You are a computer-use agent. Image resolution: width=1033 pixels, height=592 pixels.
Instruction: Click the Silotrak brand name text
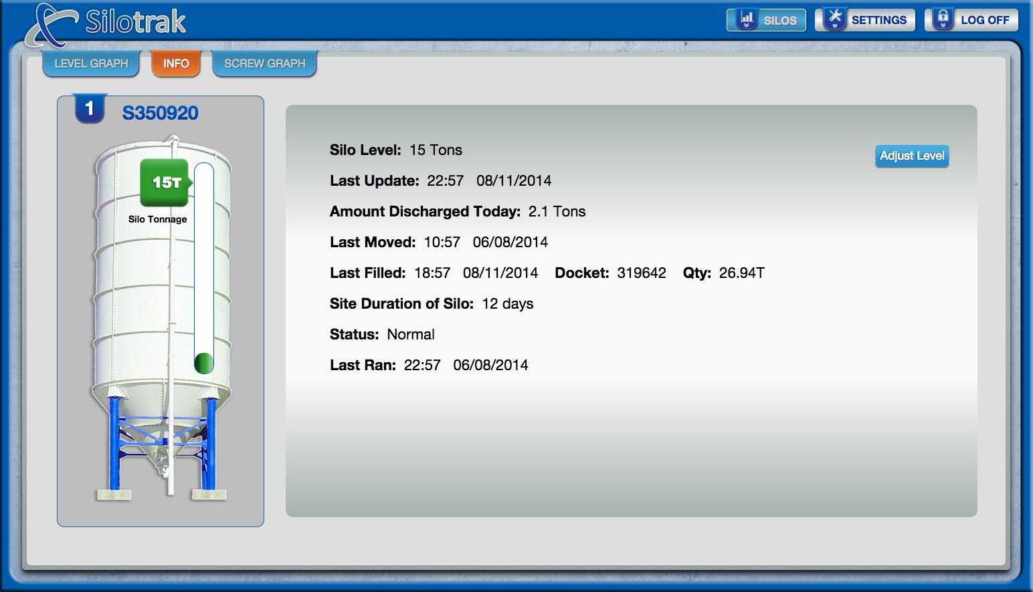[x=136, y=22]
